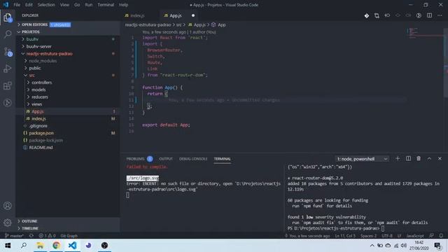Click the compare changes icon in editor toolbar
Image resolution: width=448 pixels, height=252 pixels.
[377, 15]
